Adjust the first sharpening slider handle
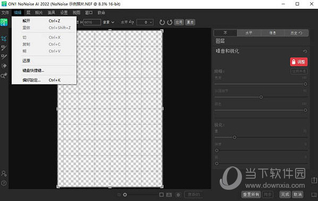This screenshot has width=318, height=201. coord(235,137)
